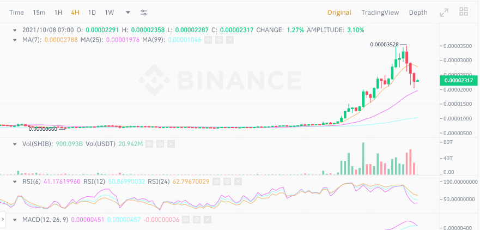Open settings gear for MA indicator
Image resolution: width=480 pixels, height=230 pixels.
click(x=219, y=40)
